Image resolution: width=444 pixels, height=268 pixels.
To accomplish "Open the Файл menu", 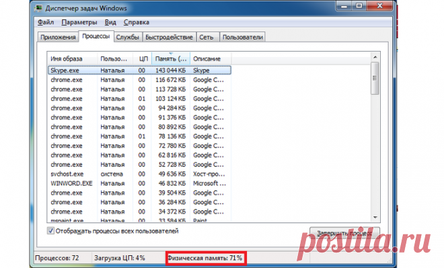I will click(x=46, y=22).
